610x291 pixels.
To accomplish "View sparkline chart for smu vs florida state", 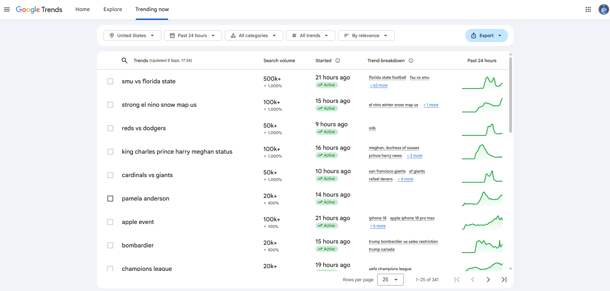I will (x=482, y=82).
